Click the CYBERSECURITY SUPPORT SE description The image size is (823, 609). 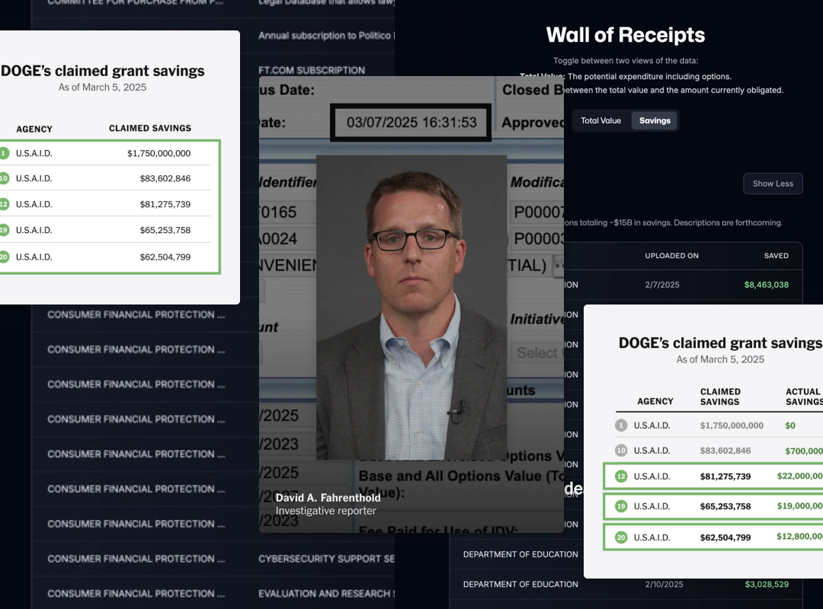pos(326,559)
